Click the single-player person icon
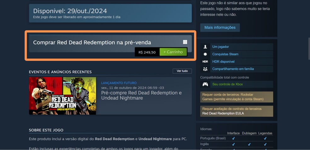This screenshot has width=310, height=150. pos(205,47)
